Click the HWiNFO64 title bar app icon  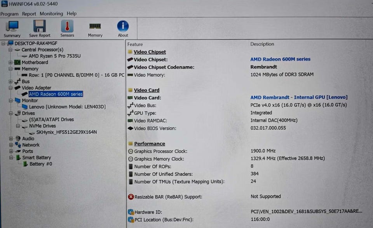(4, 4)
